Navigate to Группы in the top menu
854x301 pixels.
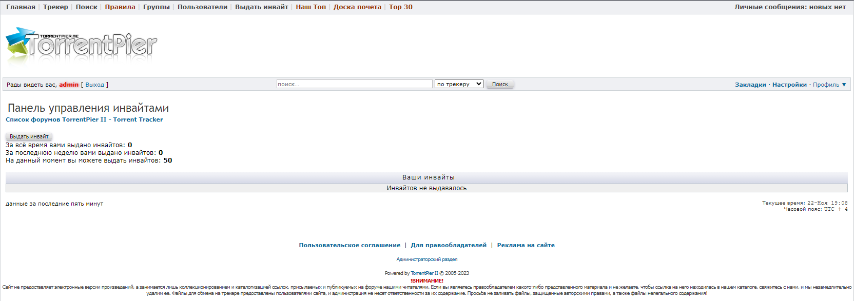click(157, 7)
